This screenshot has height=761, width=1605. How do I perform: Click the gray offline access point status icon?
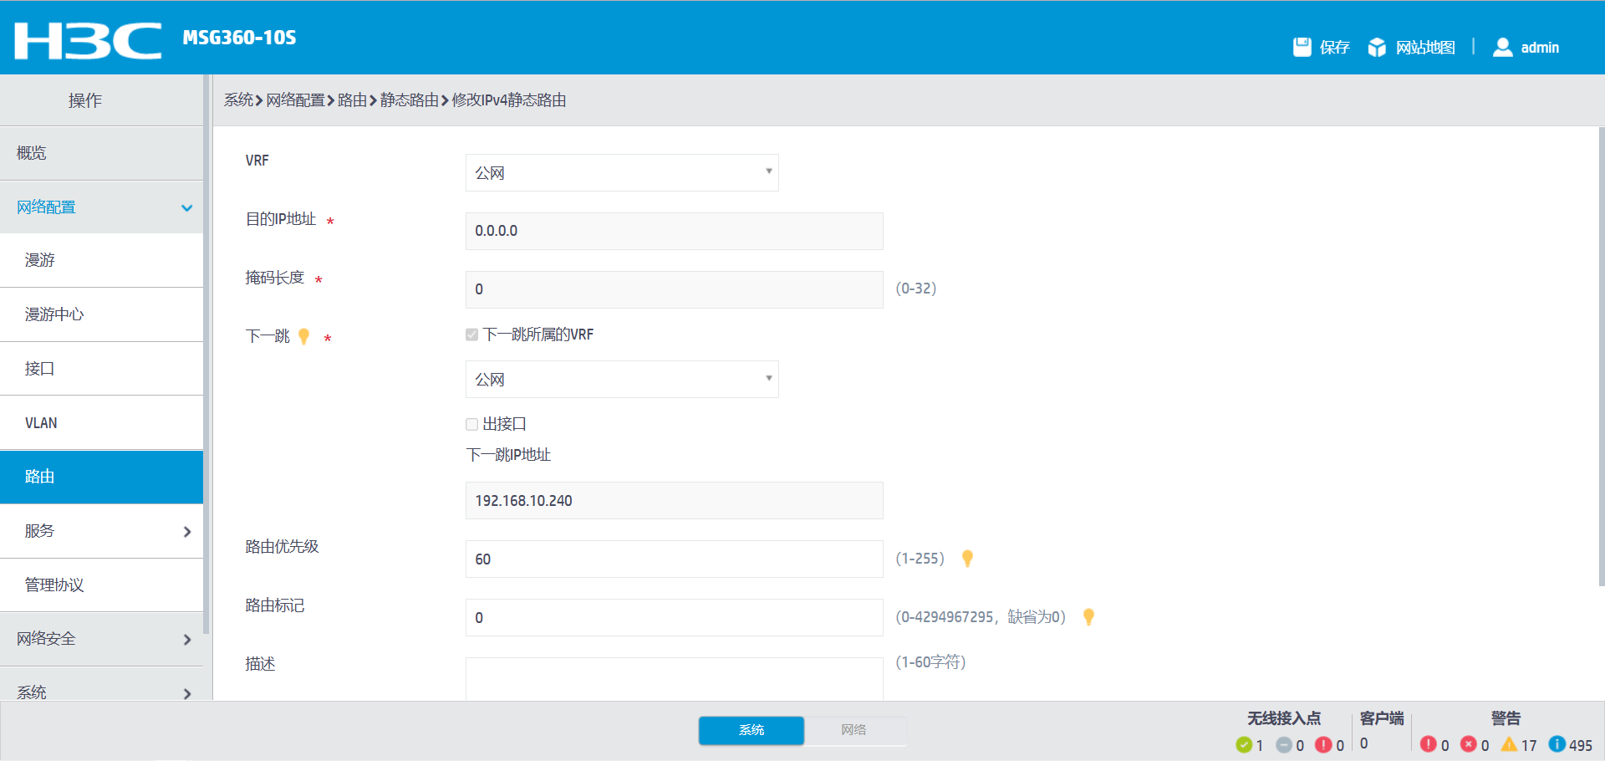pos(1284,744)
